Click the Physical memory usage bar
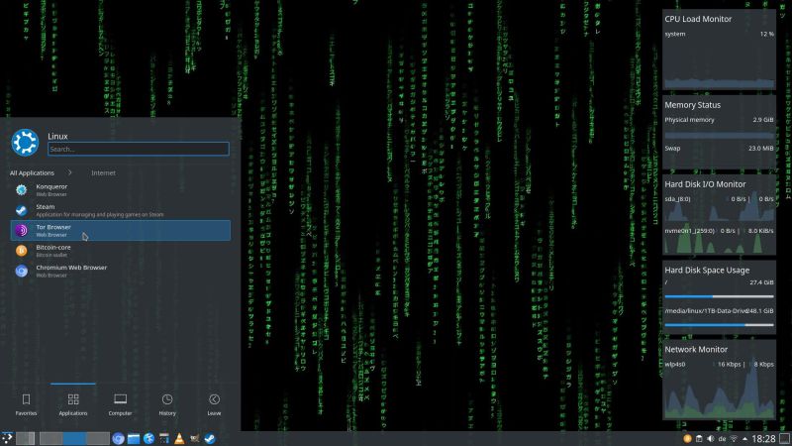792x446 pixels. 720,136
